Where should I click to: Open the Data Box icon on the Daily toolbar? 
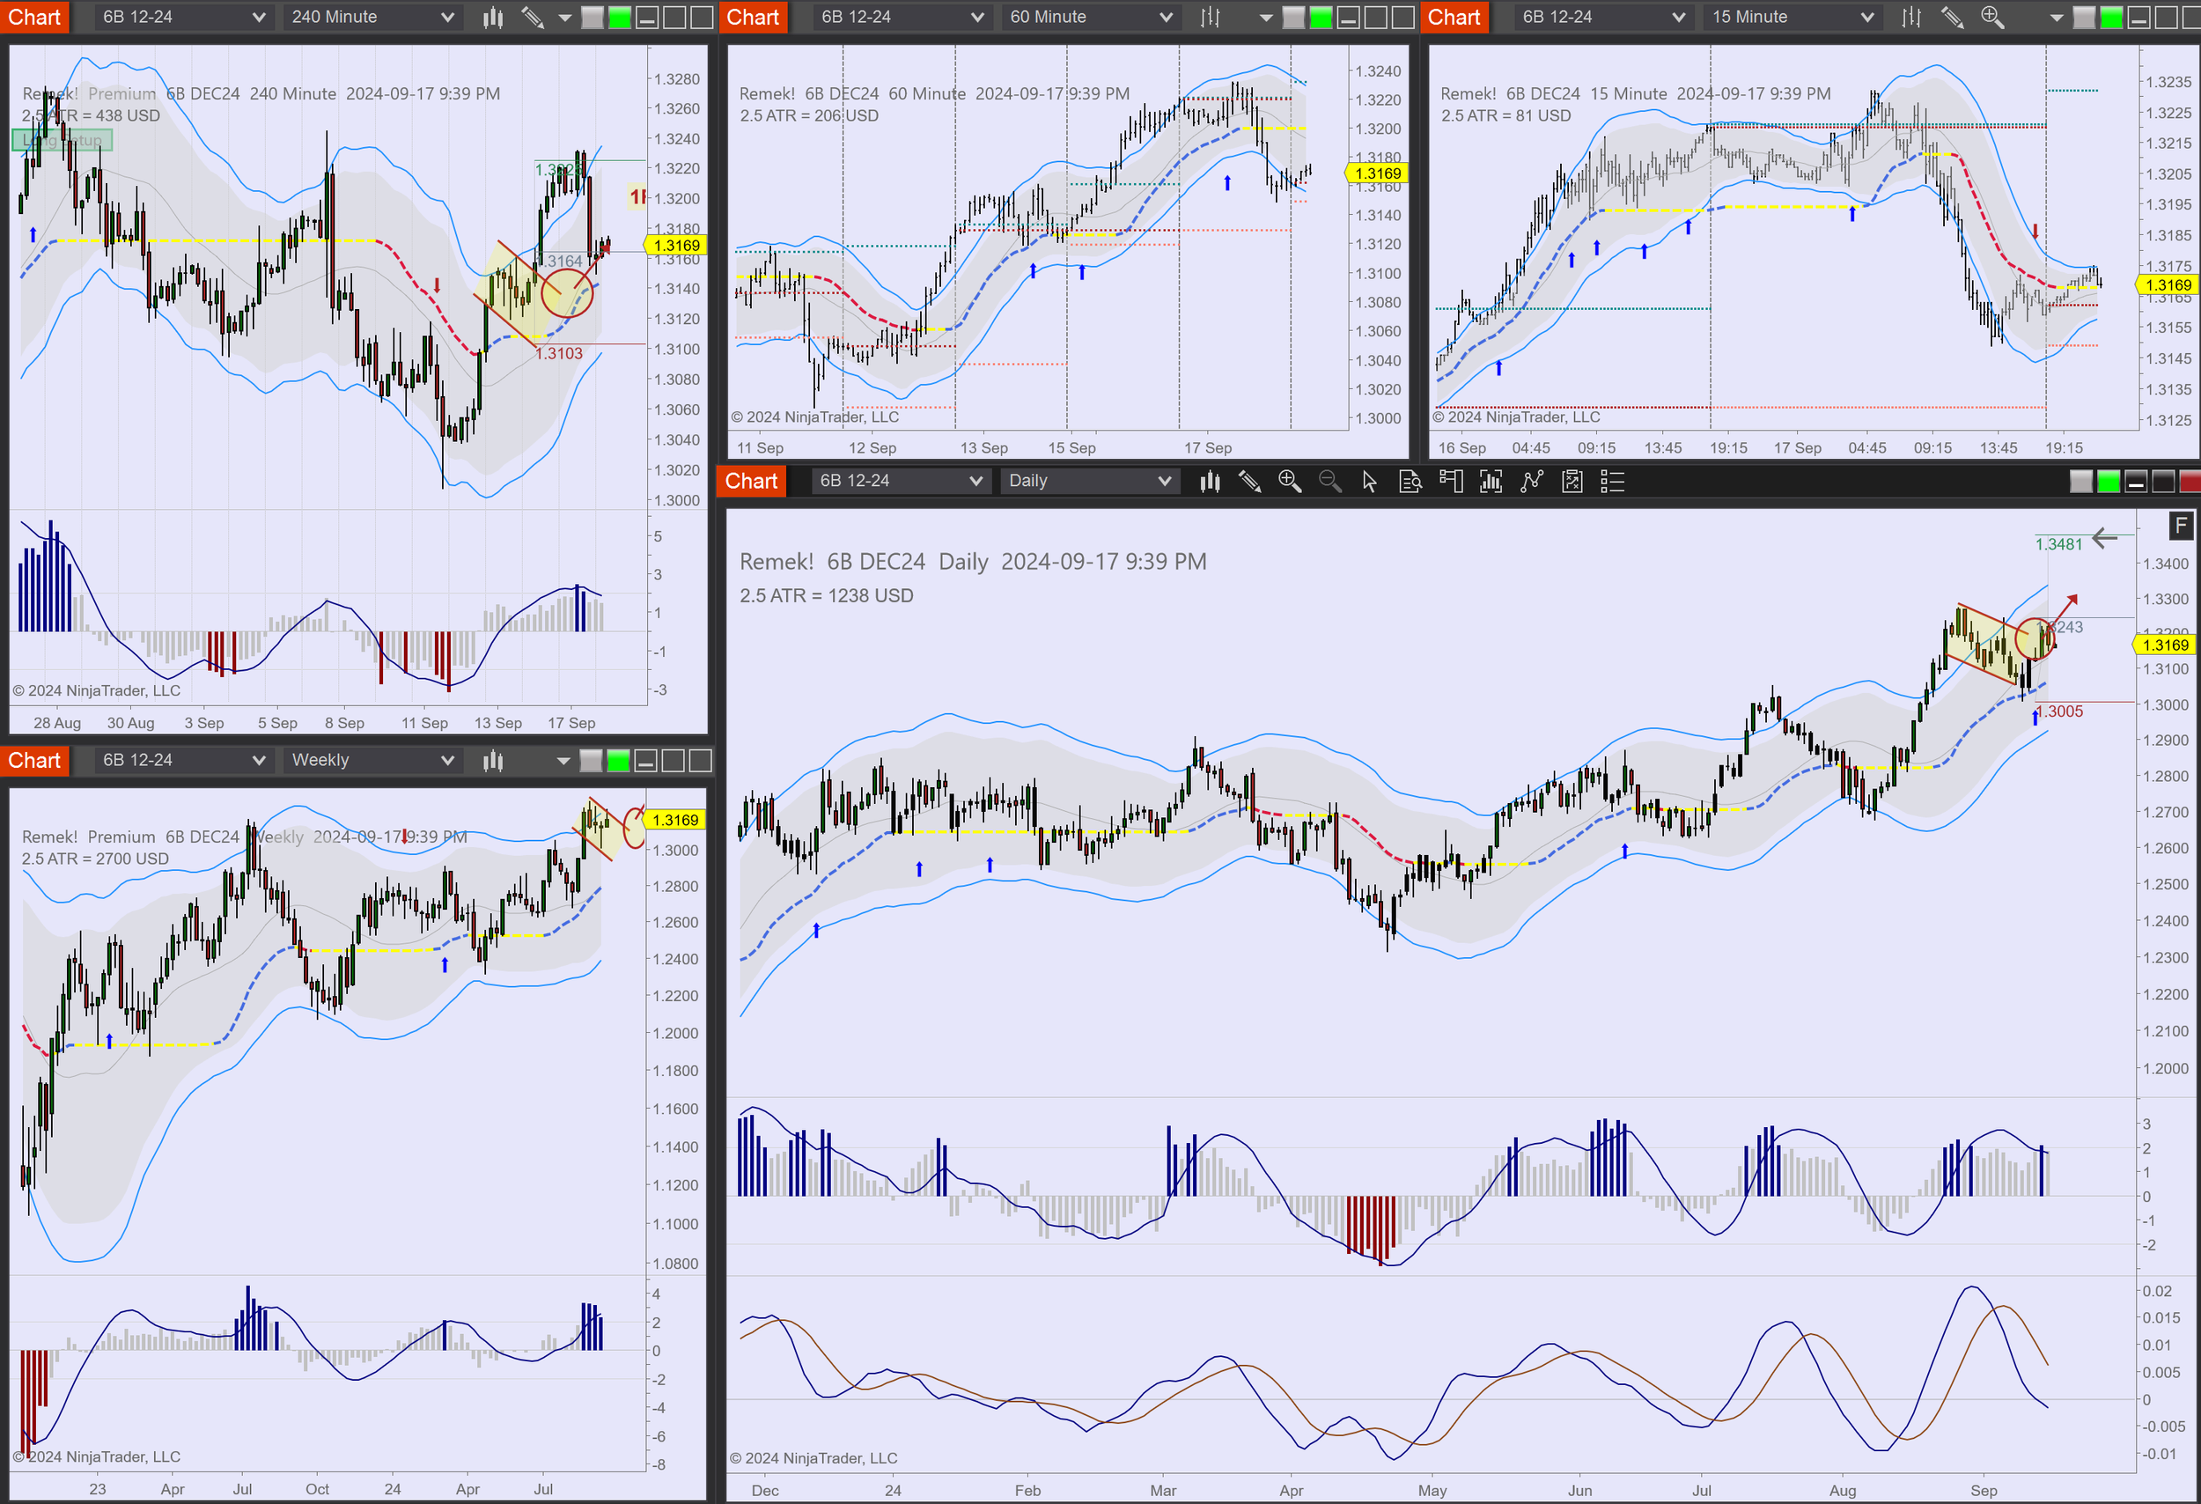click(x=1411, y=482)
